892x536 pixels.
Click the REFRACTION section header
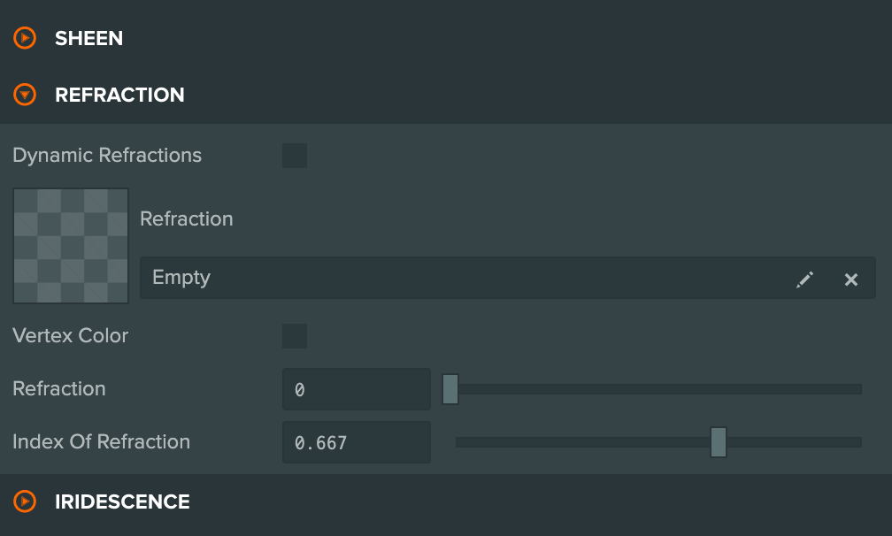[x=119, y=95]
